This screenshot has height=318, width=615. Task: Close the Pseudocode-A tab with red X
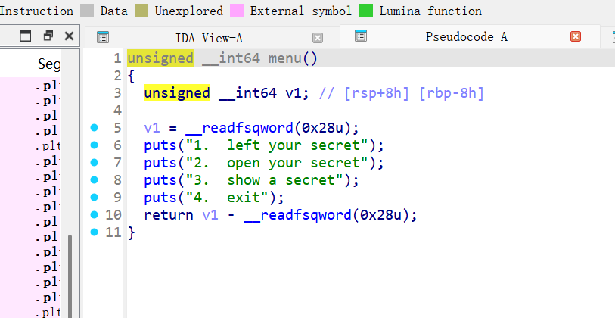coord(576,36)
